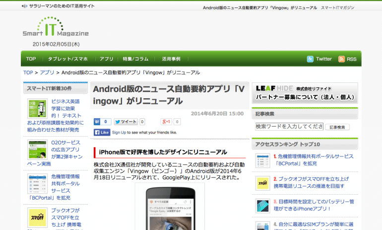Image resolution: width=382 pixels, height=230 pixels.
Task: Open the ビジネス英語学習に効果的 article link
Action: click(55, 116)
